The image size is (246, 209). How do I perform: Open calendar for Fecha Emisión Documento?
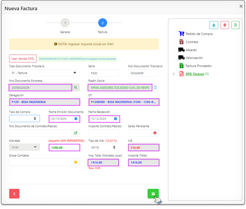click(76, 119)
